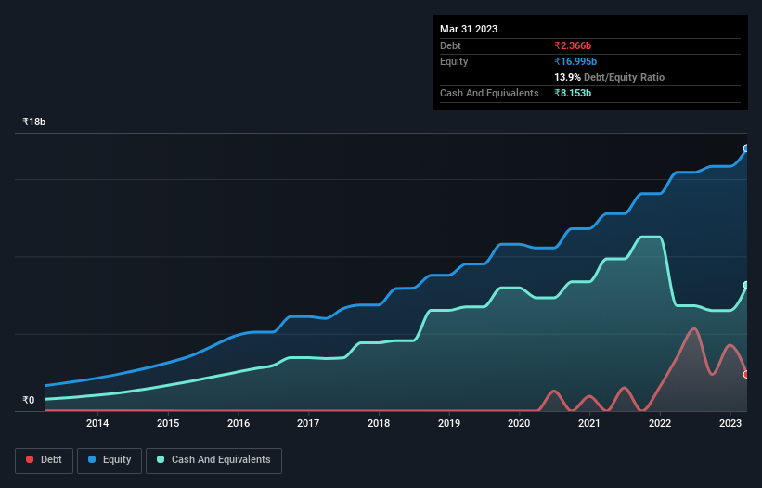
Task: Click the 2020 x-axis label
Action: [519, 423]
